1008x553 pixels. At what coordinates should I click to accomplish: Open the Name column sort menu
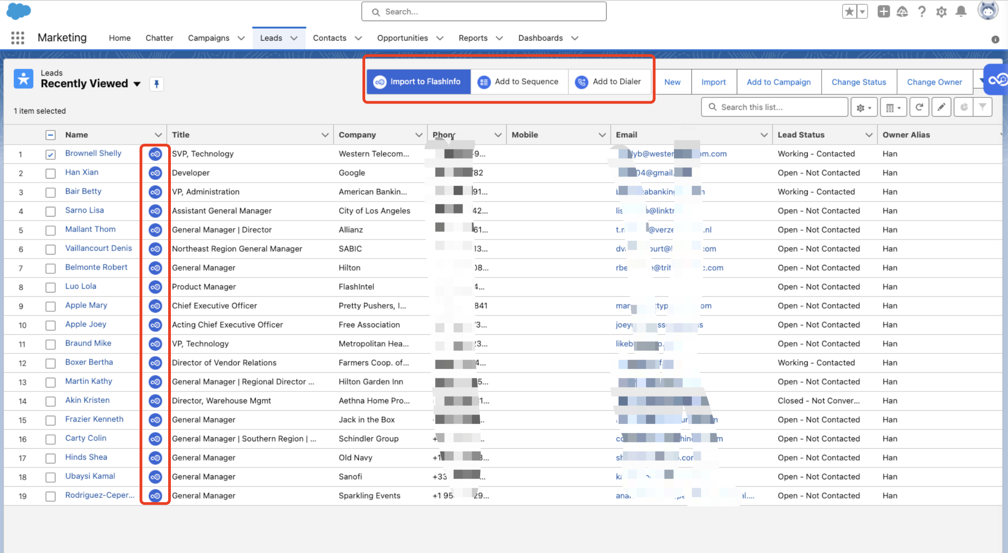click(158, 135)
